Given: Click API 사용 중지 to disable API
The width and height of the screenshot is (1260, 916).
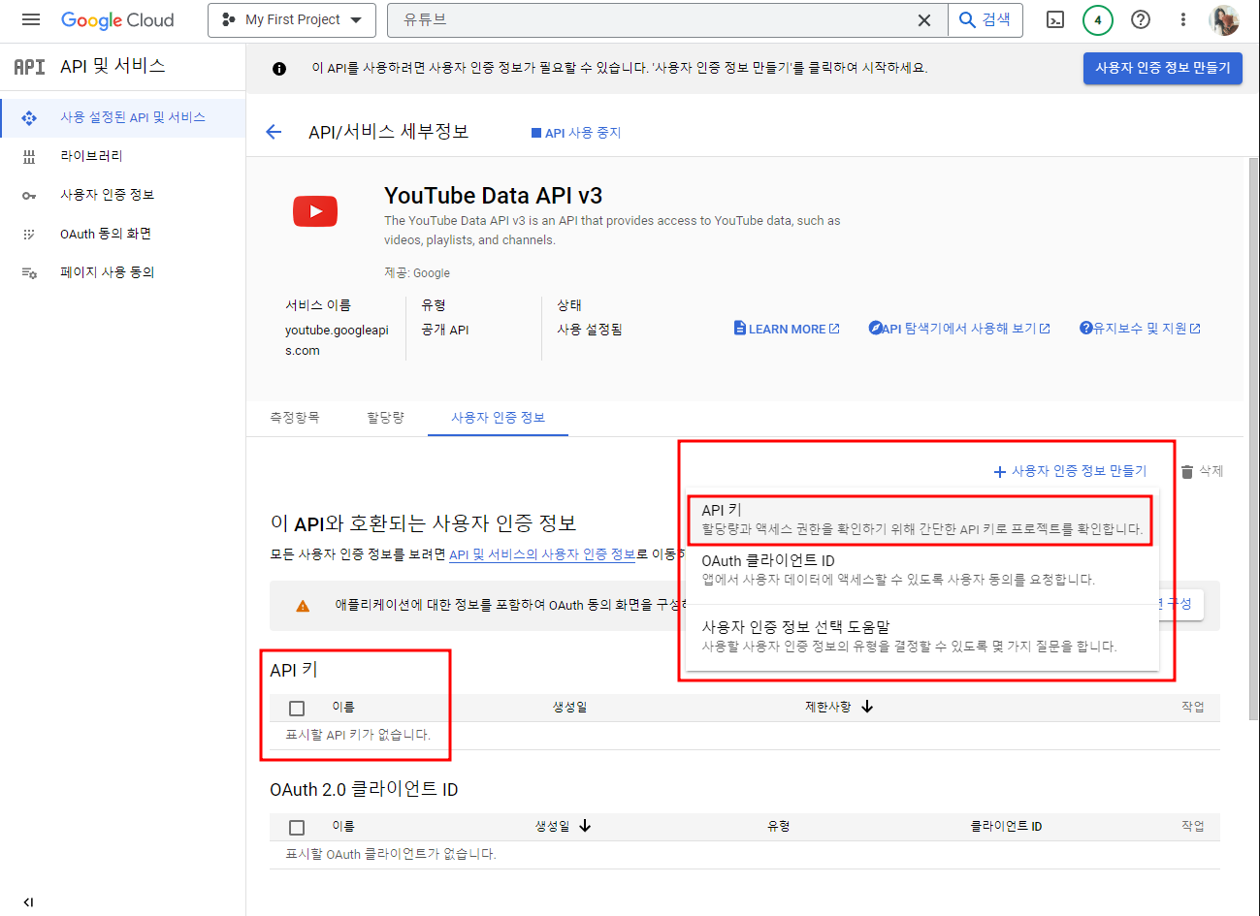Looking at the screenshot, I should [x=576, y=133].
